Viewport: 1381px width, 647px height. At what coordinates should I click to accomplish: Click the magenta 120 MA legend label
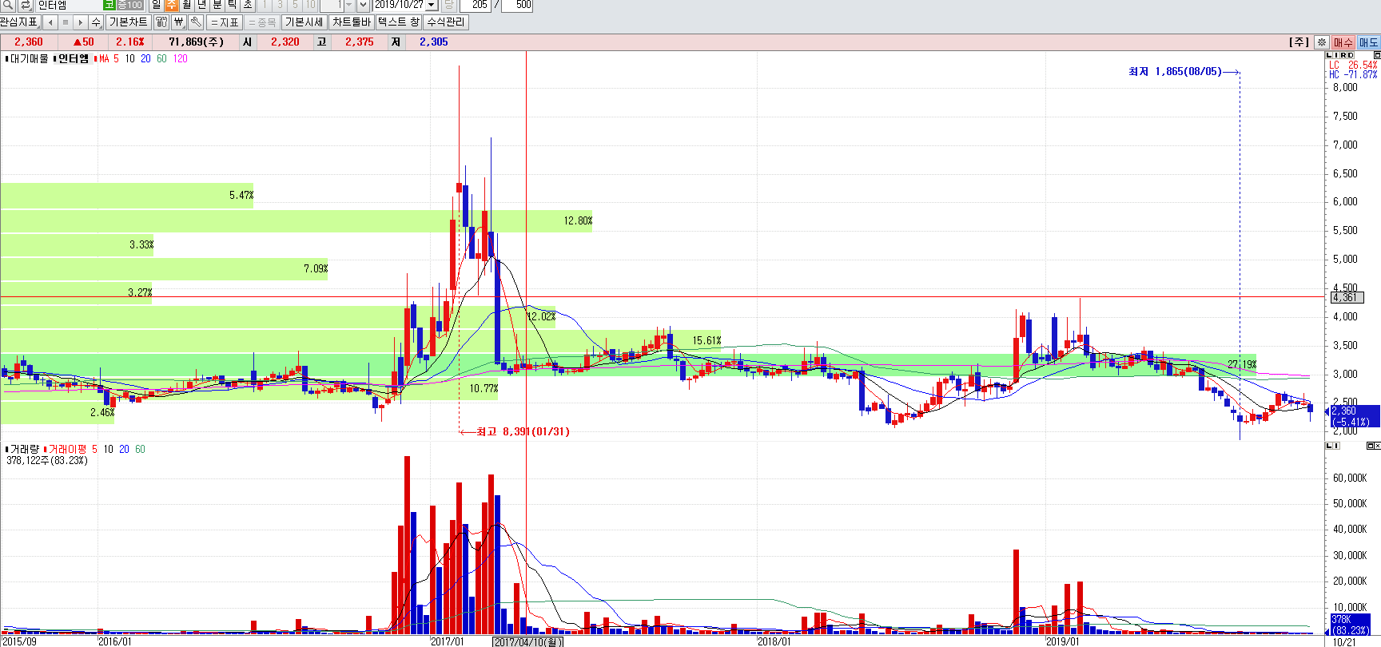[x=181, y=59]
